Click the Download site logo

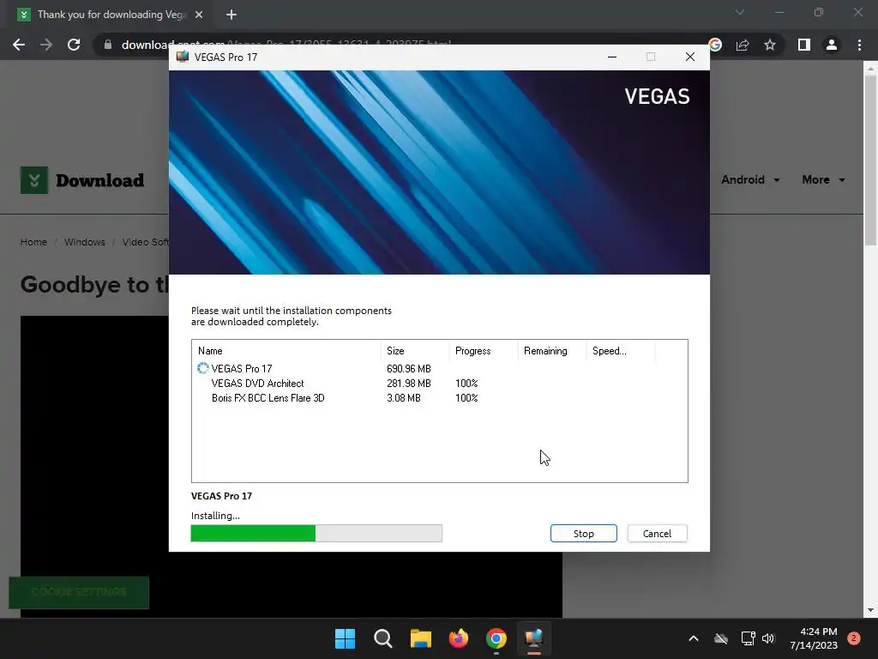pyautogui.click(x=82, y=180)
